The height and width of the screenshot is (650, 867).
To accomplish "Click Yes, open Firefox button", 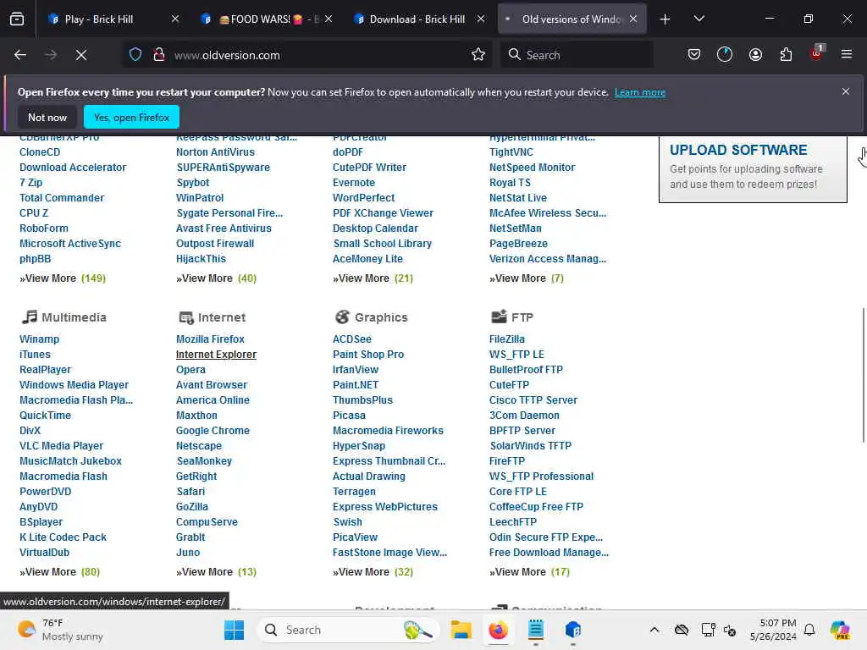I will (x=131, y=117).
